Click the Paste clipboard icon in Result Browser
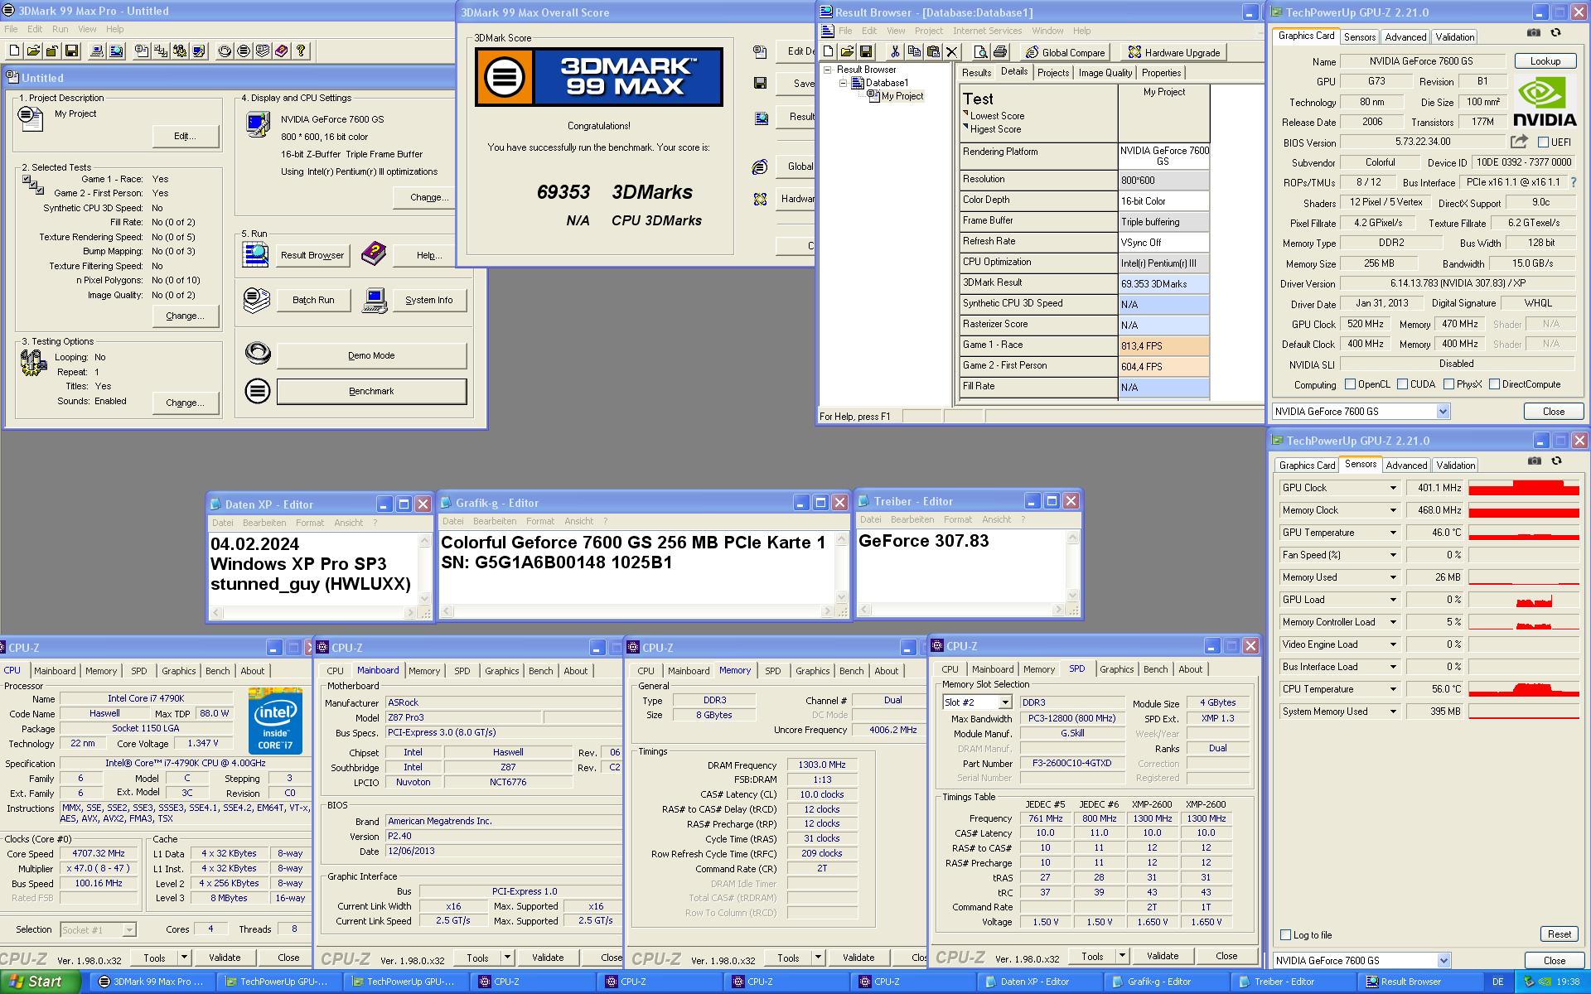The height and width of the screenshot is (994, 1591). pos(933,52)
